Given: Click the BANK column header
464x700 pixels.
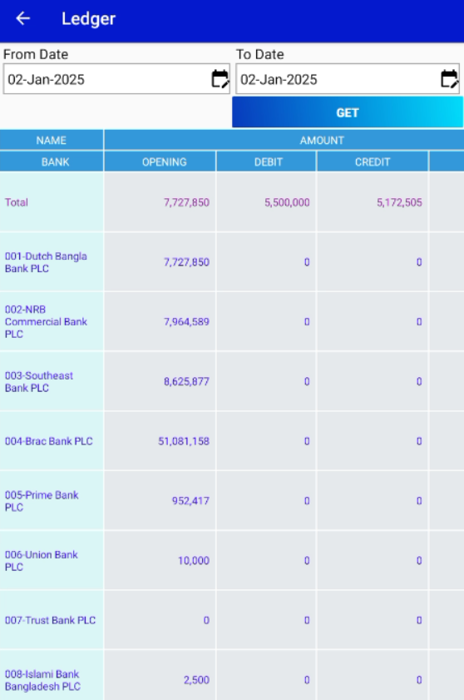Looking at the screenshot, I should pos(56,161).
